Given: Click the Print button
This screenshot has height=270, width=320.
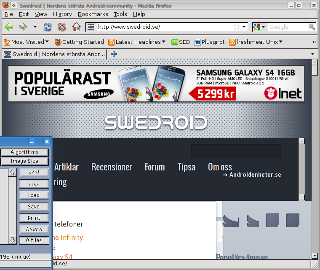Looking at the screenshot, I should click(34, 218).
